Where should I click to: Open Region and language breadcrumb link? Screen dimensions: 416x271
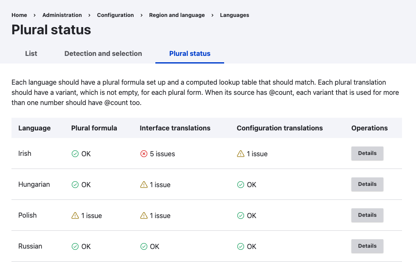pos(177,15)
